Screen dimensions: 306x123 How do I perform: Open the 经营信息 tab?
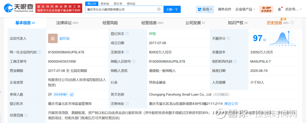[153, 23]
